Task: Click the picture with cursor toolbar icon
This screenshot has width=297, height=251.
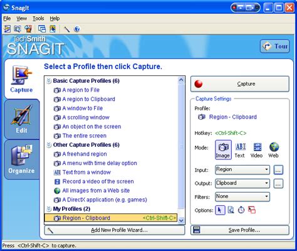Action: [53, 29]
